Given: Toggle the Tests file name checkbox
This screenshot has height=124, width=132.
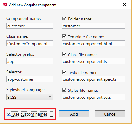Looking at the screenshot, I should (x=64, y=72).
